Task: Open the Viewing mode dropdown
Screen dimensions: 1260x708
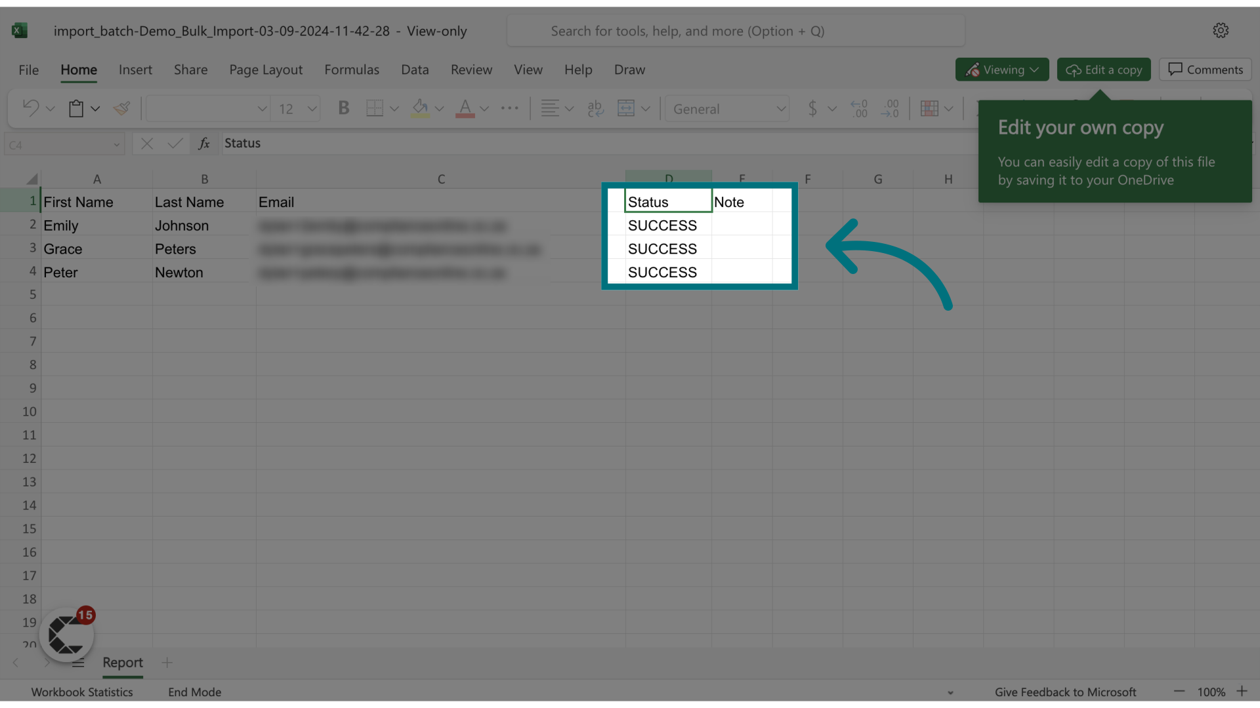Action: pyautogui.click(x=1002, y=69)
